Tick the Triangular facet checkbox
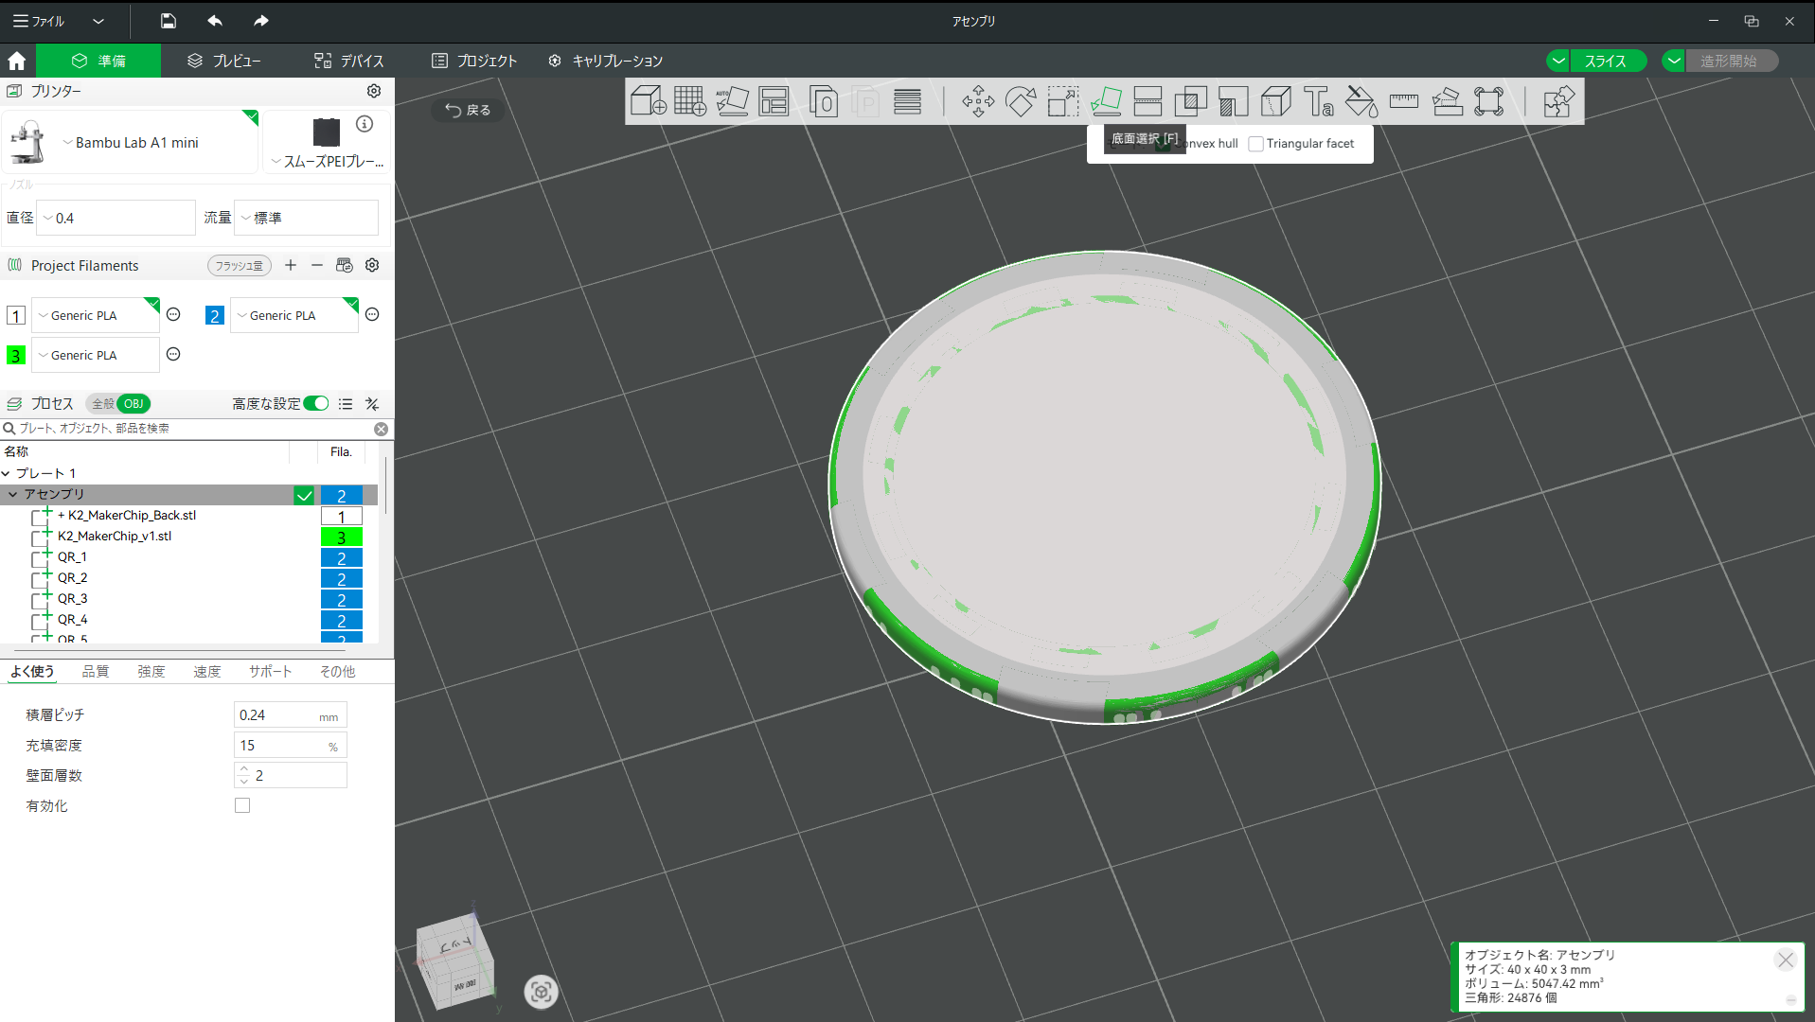 (x=1255, y=144)
